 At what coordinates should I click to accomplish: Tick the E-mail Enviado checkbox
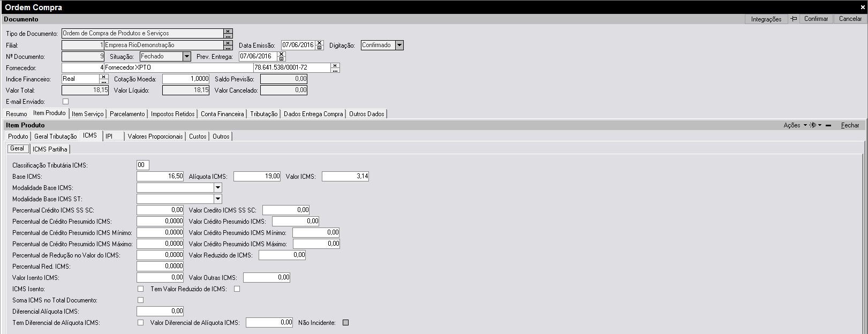coord(66,101)
